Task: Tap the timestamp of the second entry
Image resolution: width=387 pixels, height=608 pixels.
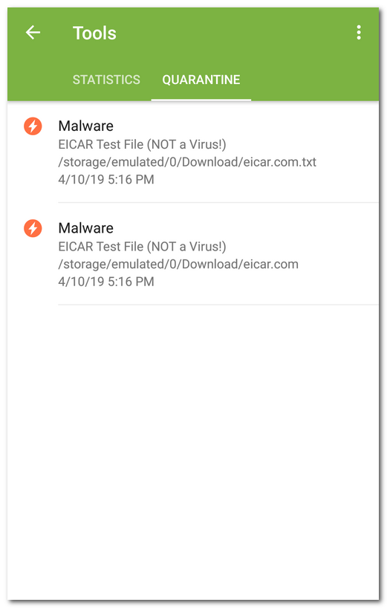Action: 106,282
